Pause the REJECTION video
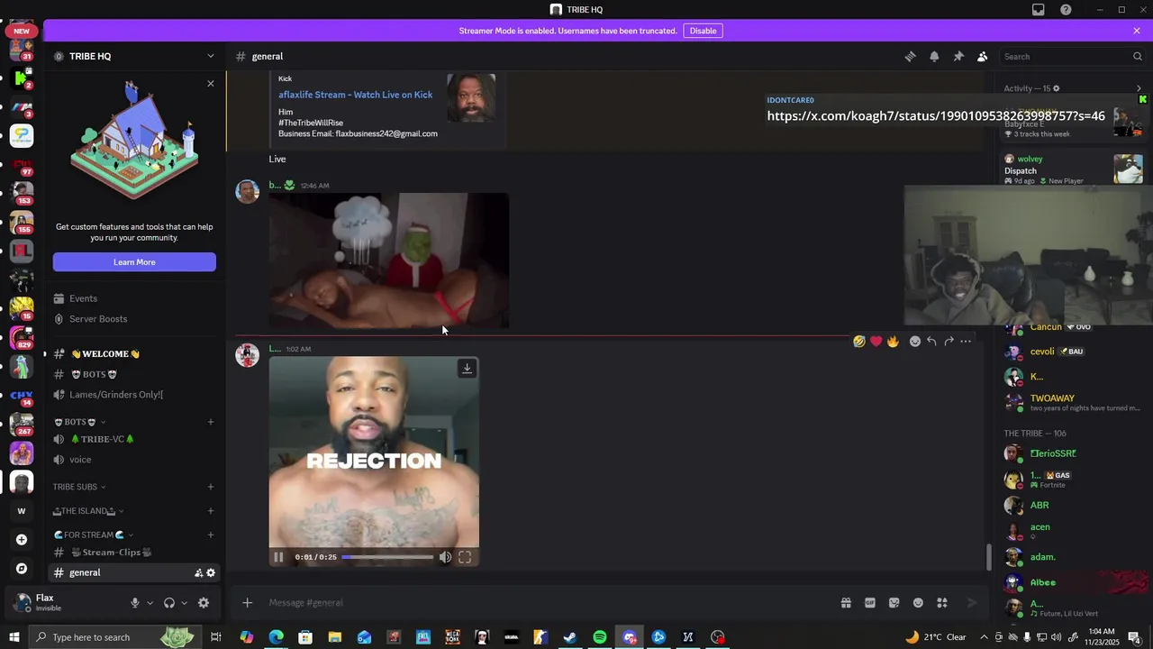1153x649 pixels. pyautogui.click(x=278, y=557)
